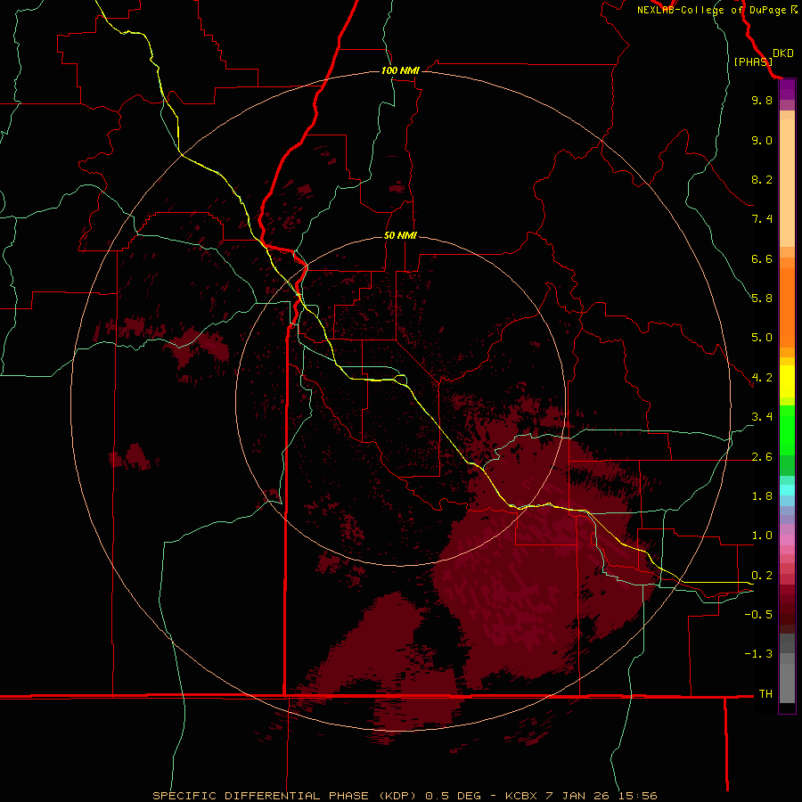Click the DKD label above the color bar

[783, 53]
